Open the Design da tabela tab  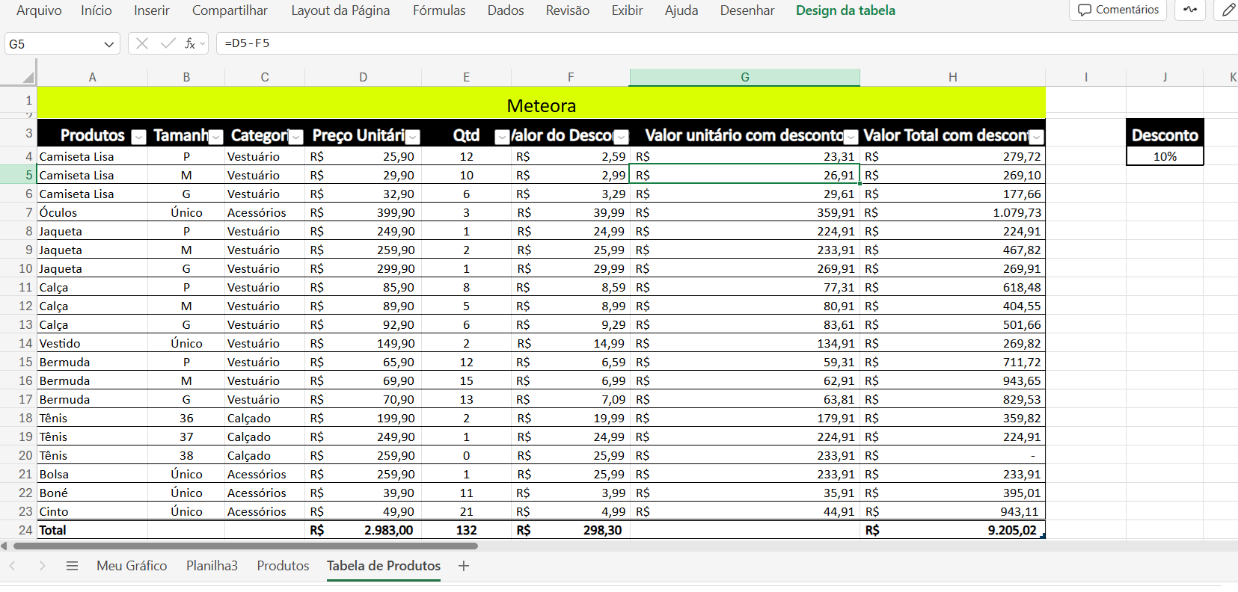point(845,10)
